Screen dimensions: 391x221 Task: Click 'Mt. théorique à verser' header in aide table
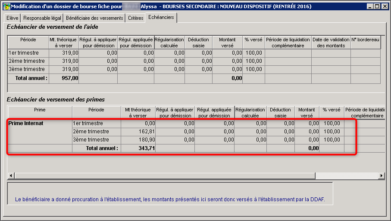[x=64, y=43]
